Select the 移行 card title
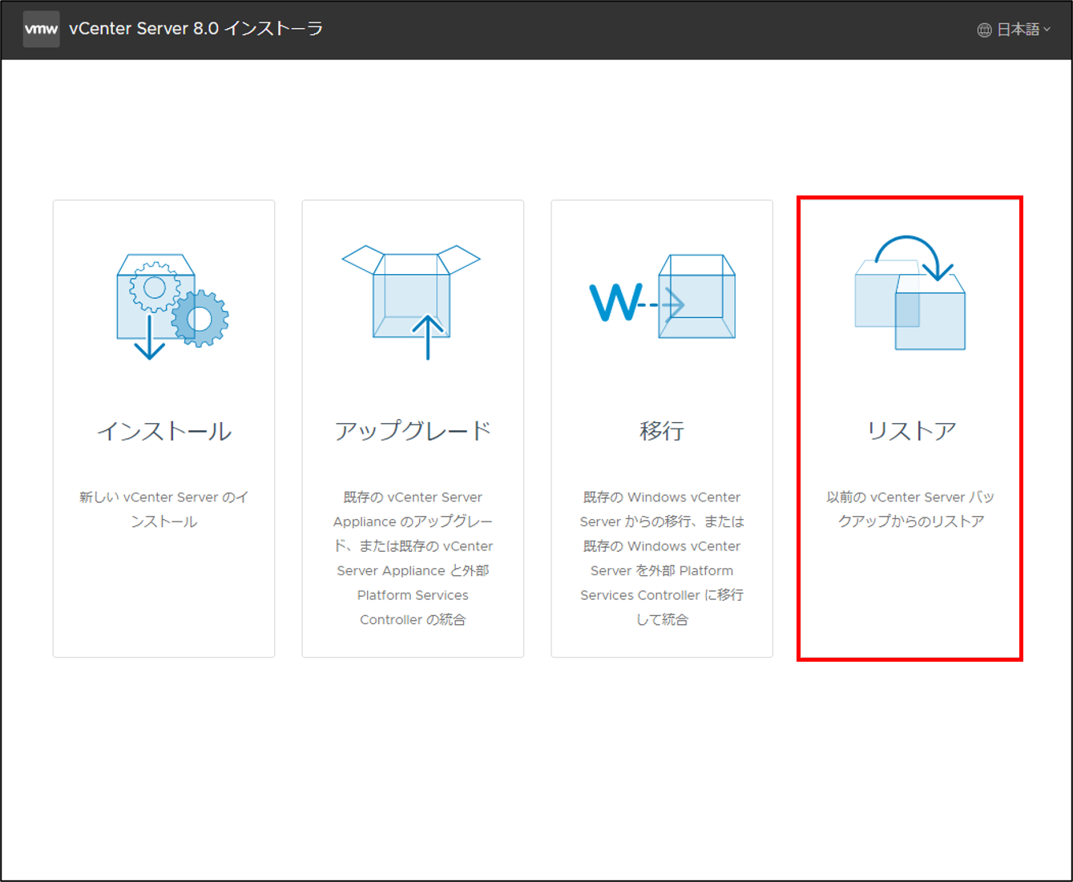 pos(662,431)
